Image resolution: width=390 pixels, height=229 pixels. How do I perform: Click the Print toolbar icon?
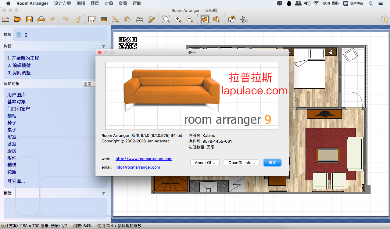(41, 20)
